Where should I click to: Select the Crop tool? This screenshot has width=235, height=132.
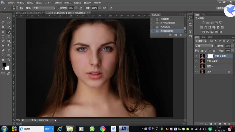pyautogui.click(x=3, y=27)
